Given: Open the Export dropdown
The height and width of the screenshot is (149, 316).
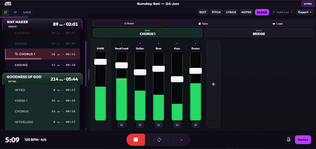Looking at the screenshot, I should pos(305,12).
